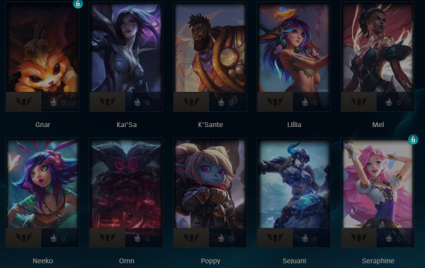The image size is (425, 268).
Task: Select the K'Sante champion portrait
Action: coord(210,47)
